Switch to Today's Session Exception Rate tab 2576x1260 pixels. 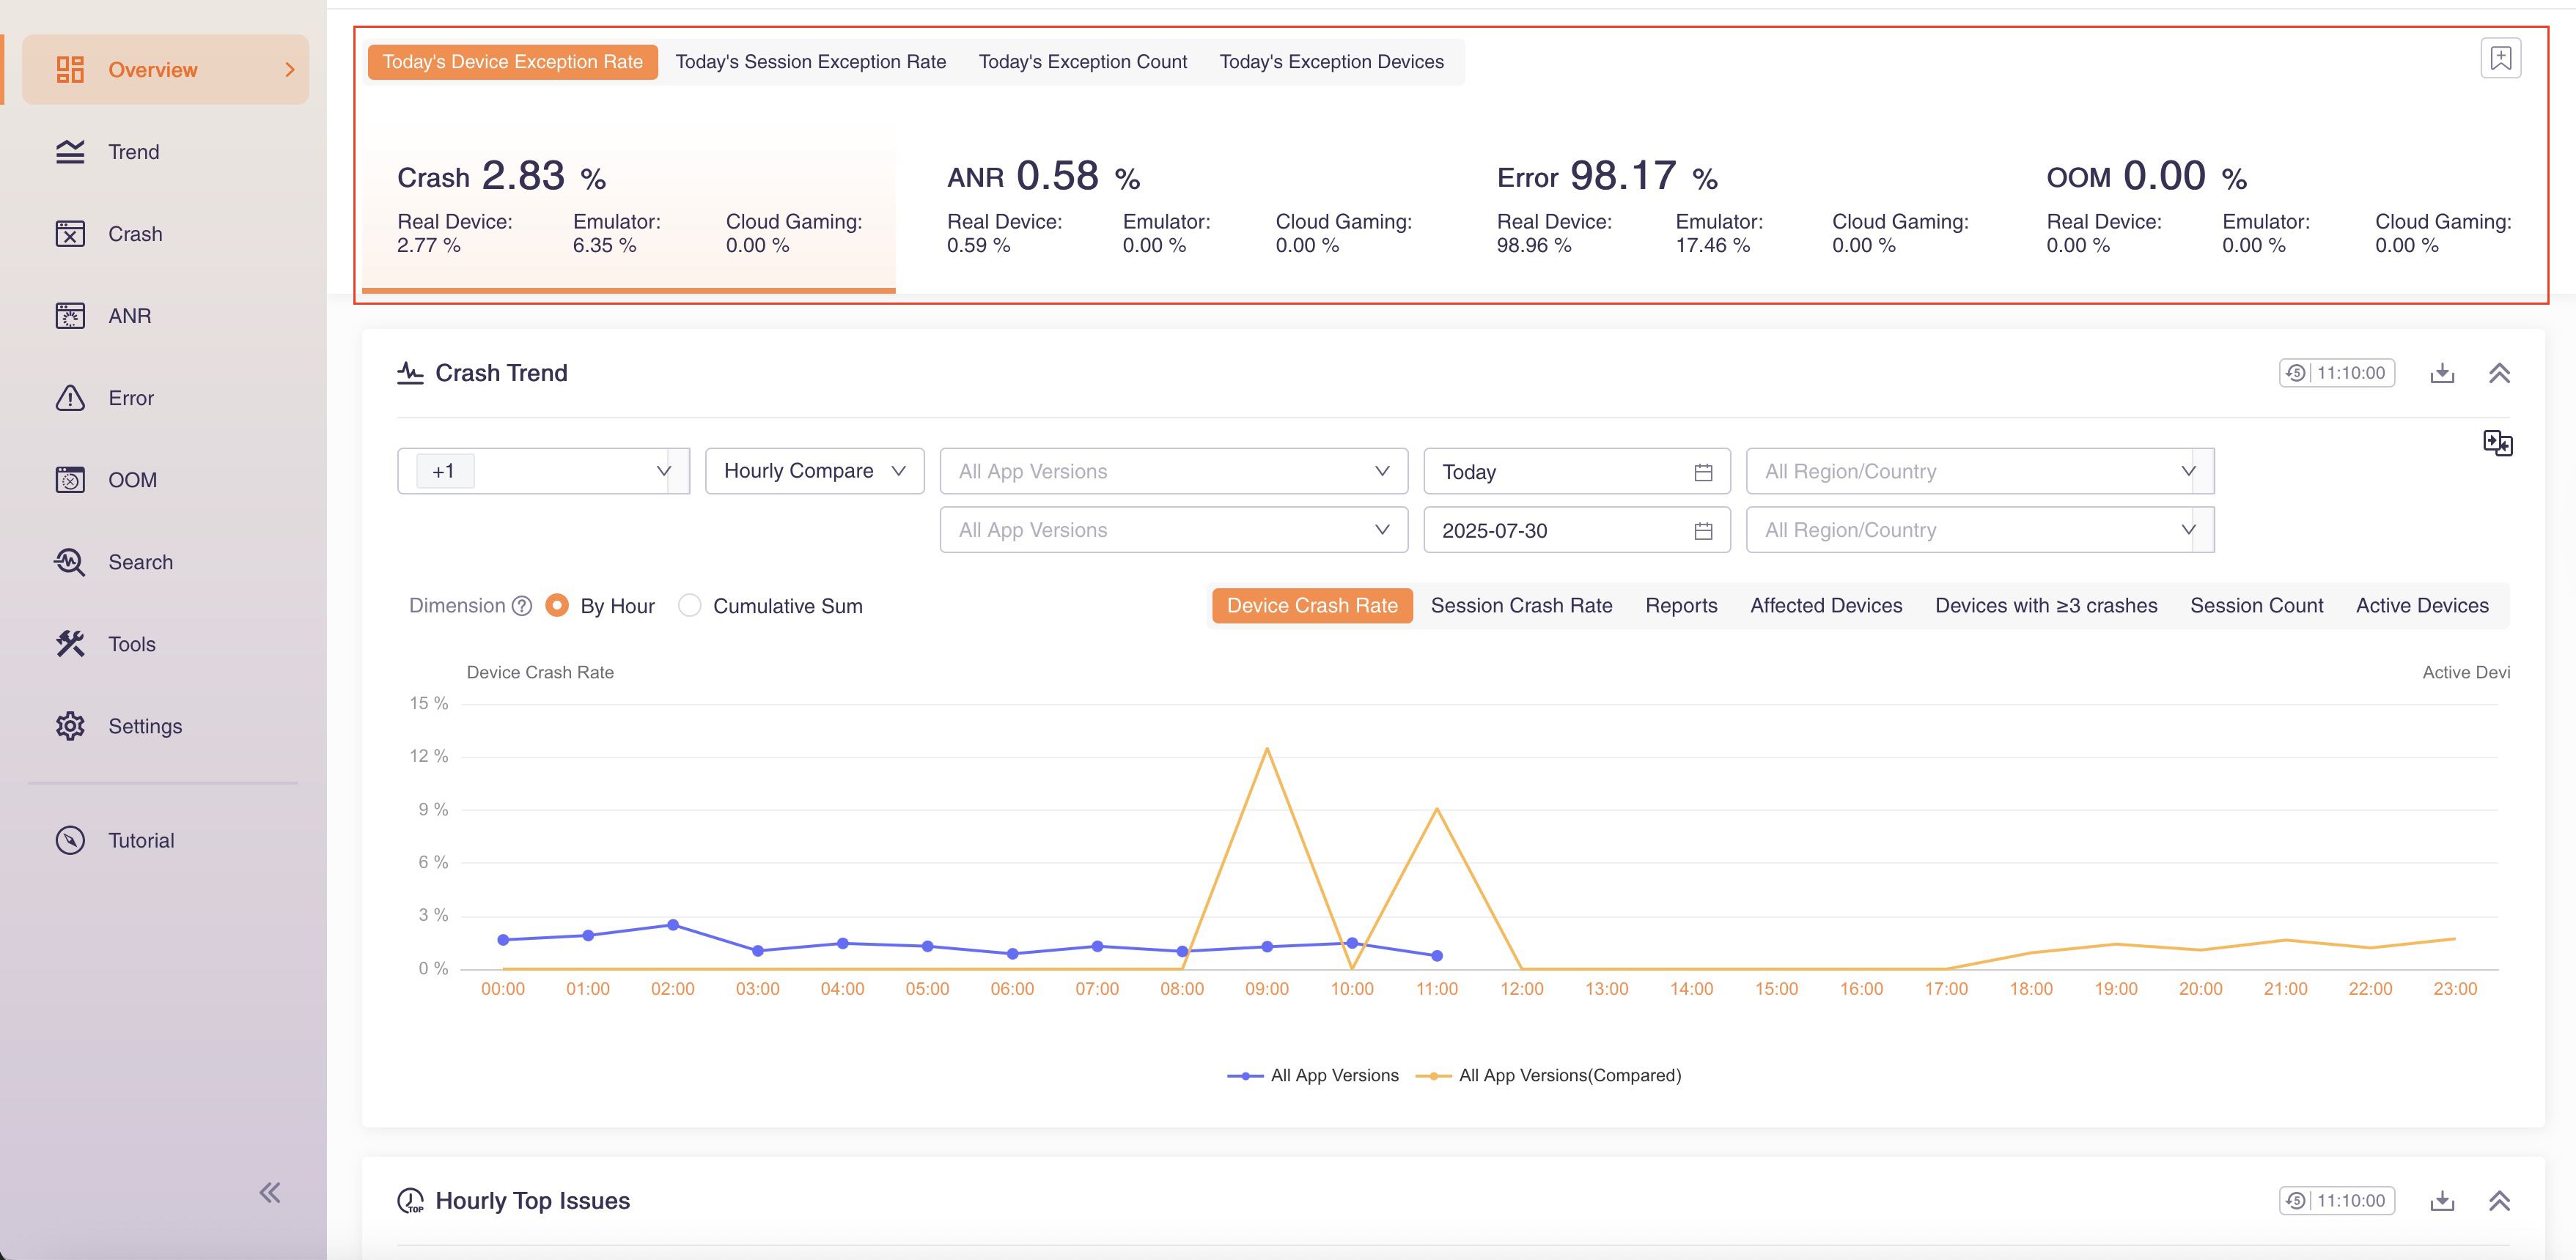click(x=810, y=62)
